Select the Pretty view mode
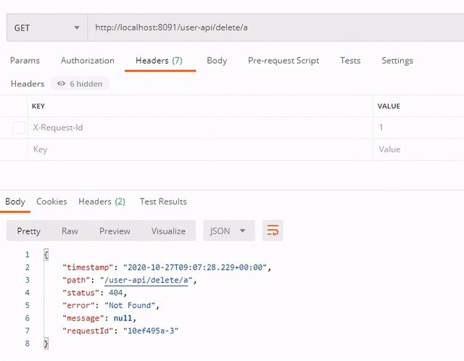Screen dimensions: 464x361 (x=29, y=231)
